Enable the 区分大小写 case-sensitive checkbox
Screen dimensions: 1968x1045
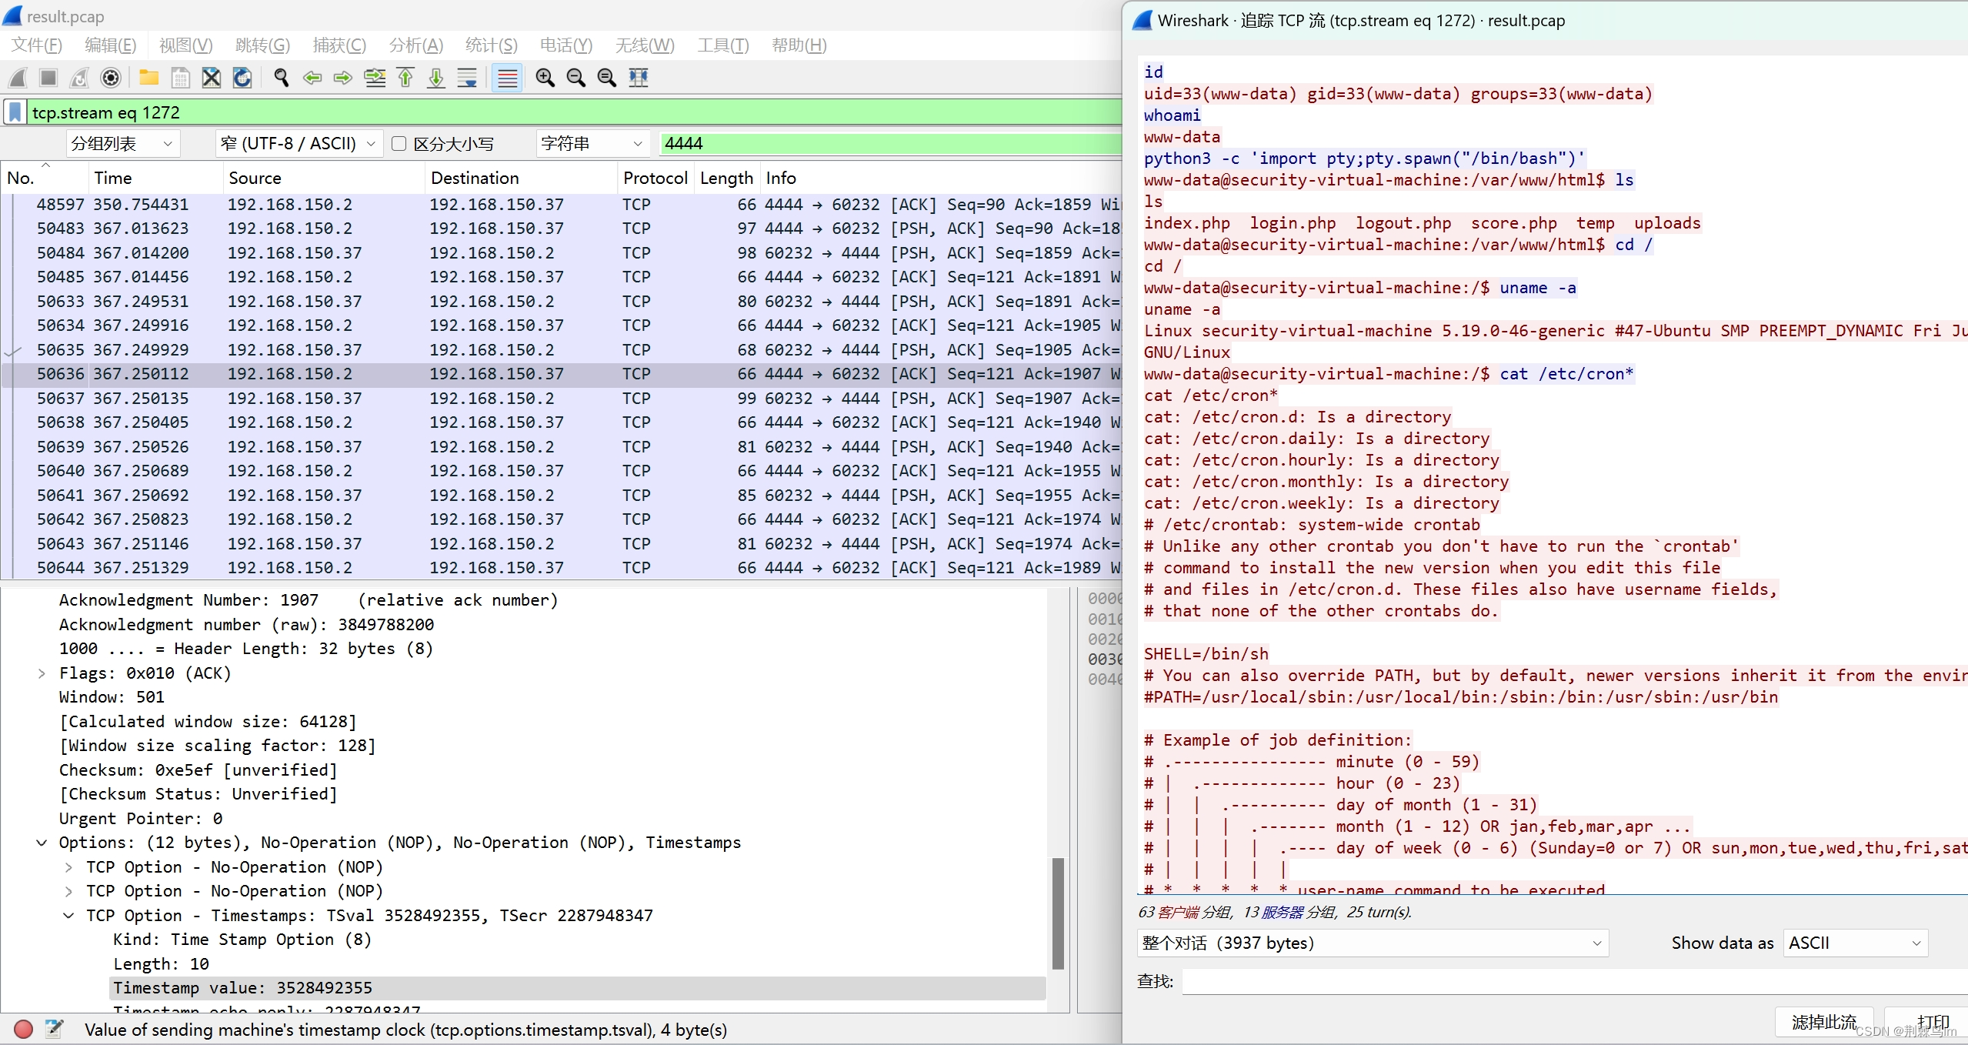[399, 144]
